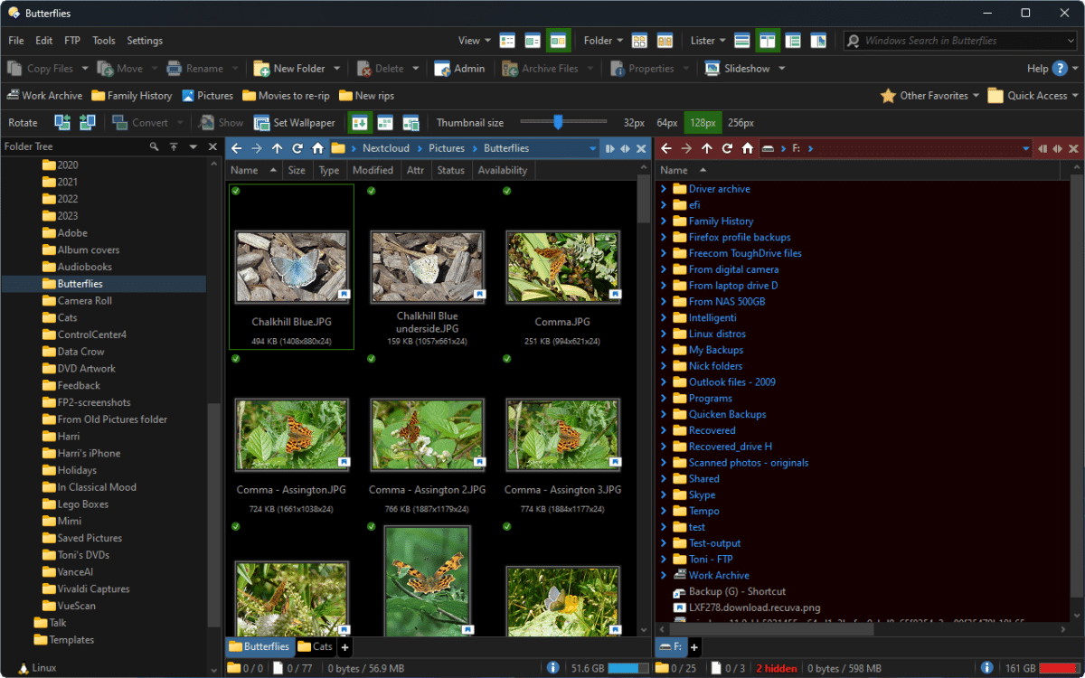Open the Folder format dropdown
Screen dimensions: 1085x678
(603, 40)
